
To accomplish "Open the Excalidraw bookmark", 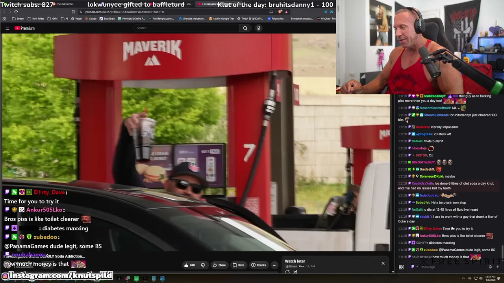I will tap(107, 18).
